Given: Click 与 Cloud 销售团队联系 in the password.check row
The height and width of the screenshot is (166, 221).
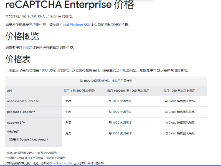Looking at the screenshot, I should tap(180, 112).
